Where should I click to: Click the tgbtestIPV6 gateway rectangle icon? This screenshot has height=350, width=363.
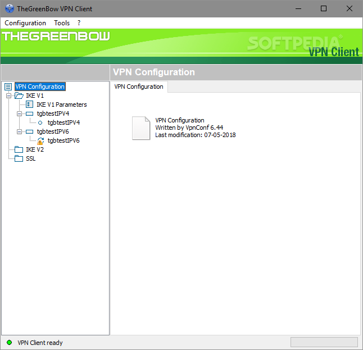pyautogui.click(x=29, y=131)
